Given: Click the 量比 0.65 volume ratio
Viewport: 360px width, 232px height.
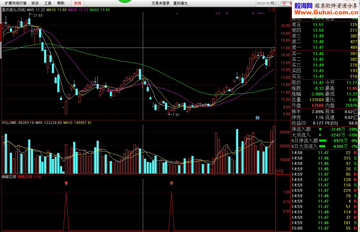Looking at the screenshot, I should point(353,100).
